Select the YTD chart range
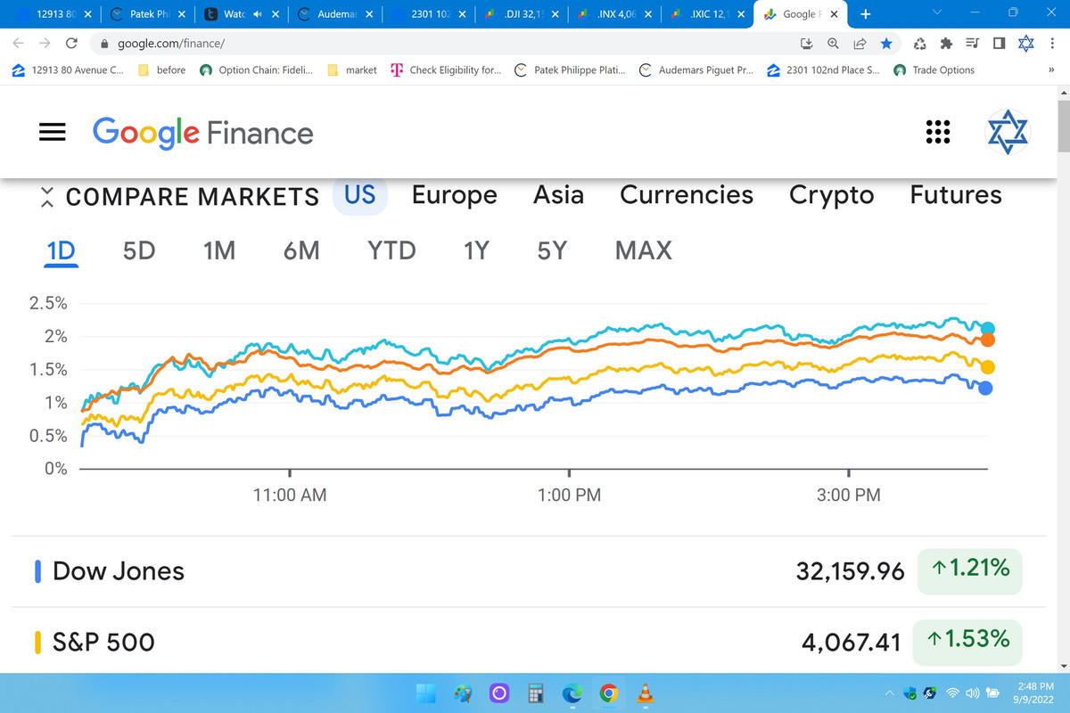Image resolution: width=1070 pixels, height=713 pixels. pyautogui.click(x=391, y=251)
